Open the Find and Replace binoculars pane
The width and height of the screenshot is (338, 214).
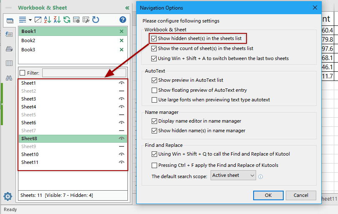coord(9,78)
